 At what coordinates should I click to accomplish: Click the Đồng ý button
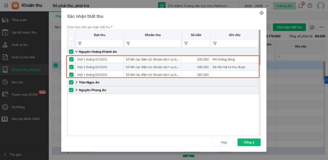tap(249, 142)
